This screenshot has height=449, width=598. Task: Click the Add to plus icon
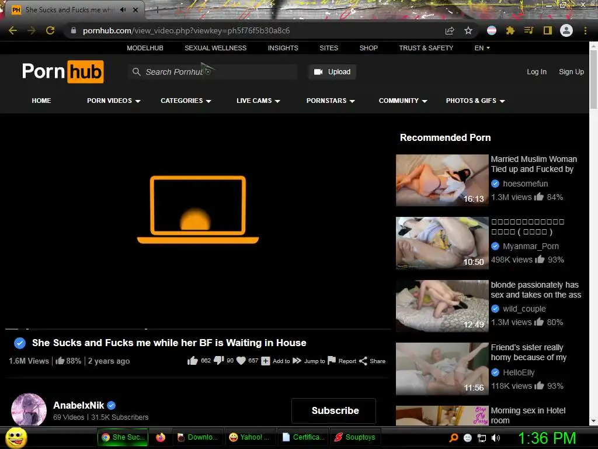coord(266,361)
